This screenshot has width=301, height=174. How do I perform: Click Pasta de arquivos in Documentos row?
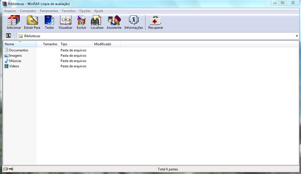[73, 50]
